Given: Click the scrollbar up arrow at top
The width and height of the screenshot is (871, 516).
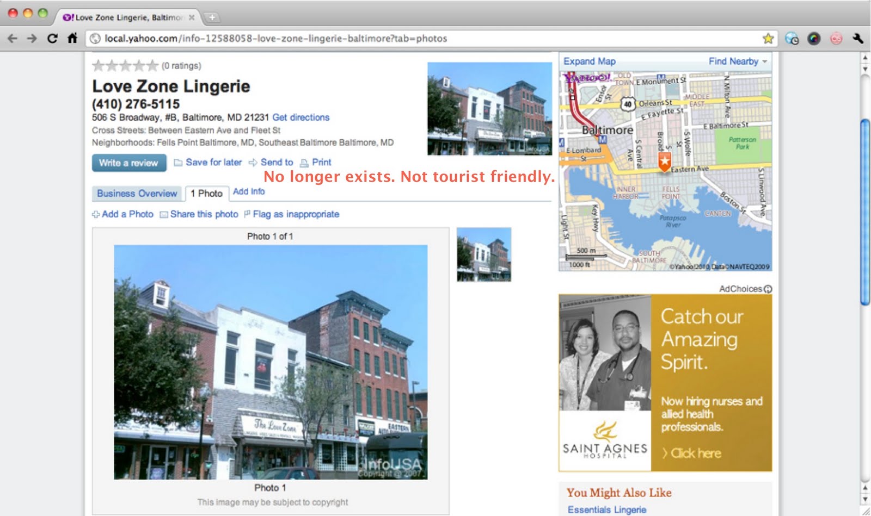Looking at the screenshot, I should pos(865,57).
